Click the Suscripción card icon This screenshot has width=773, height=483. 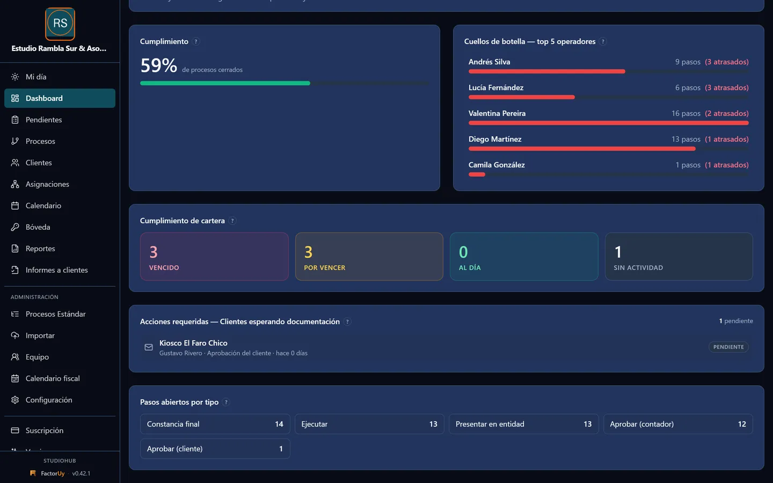click(x=15, y=430)
